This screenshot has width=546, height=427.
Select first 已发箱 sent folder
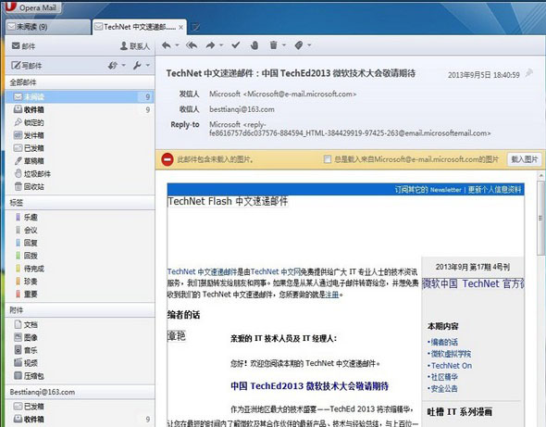(80, 148)
